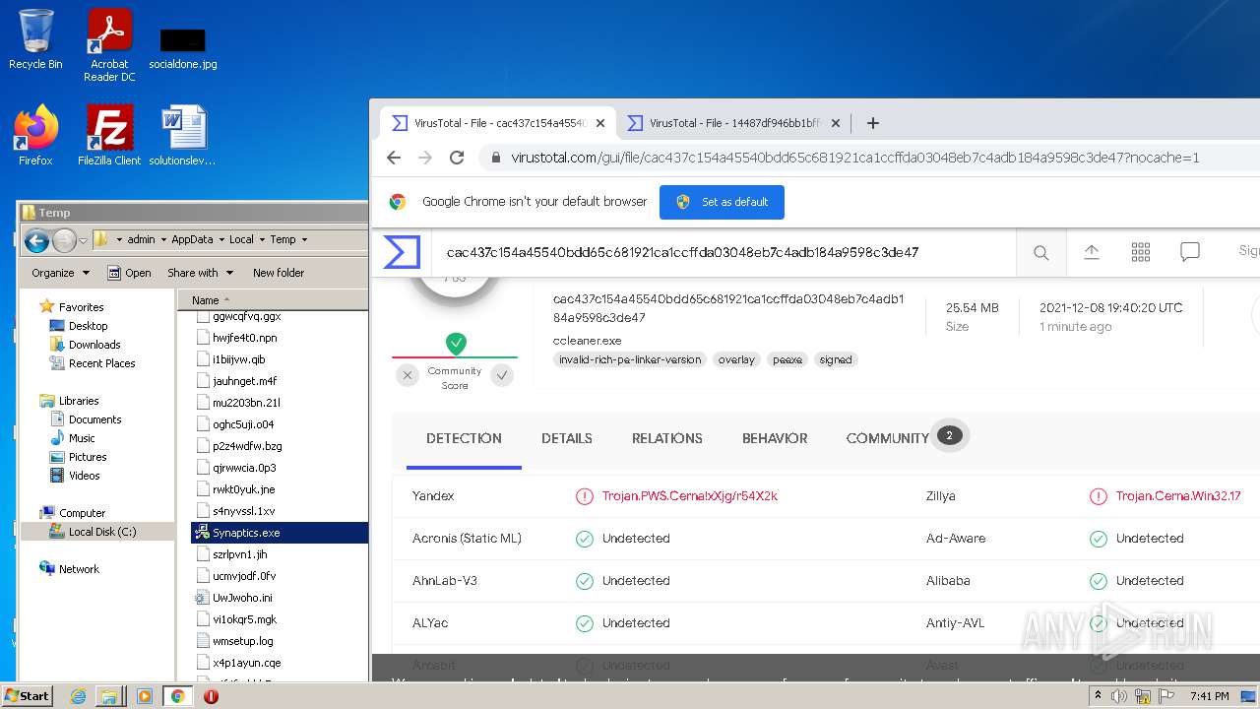Image resolution: width=1260 pixels, height=709 pixels.
Task: Open Desktop in the Explorer navigation pane
Action: click(x=88, y=326)
